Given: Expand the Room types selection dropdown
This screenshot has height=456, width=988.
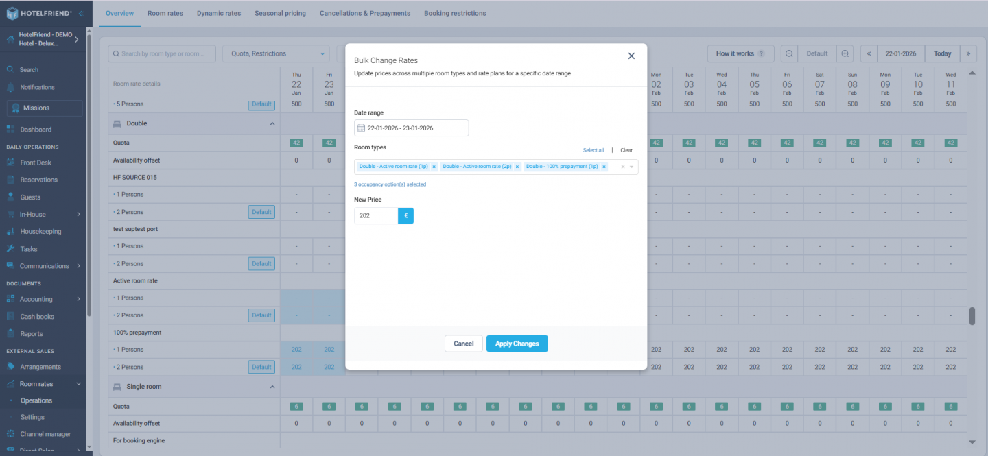Looking at the screenshot, I should click(x=631, y=166).
